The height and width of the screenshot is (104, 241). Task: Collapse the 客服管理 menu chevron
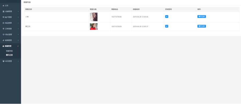(18, 46)
